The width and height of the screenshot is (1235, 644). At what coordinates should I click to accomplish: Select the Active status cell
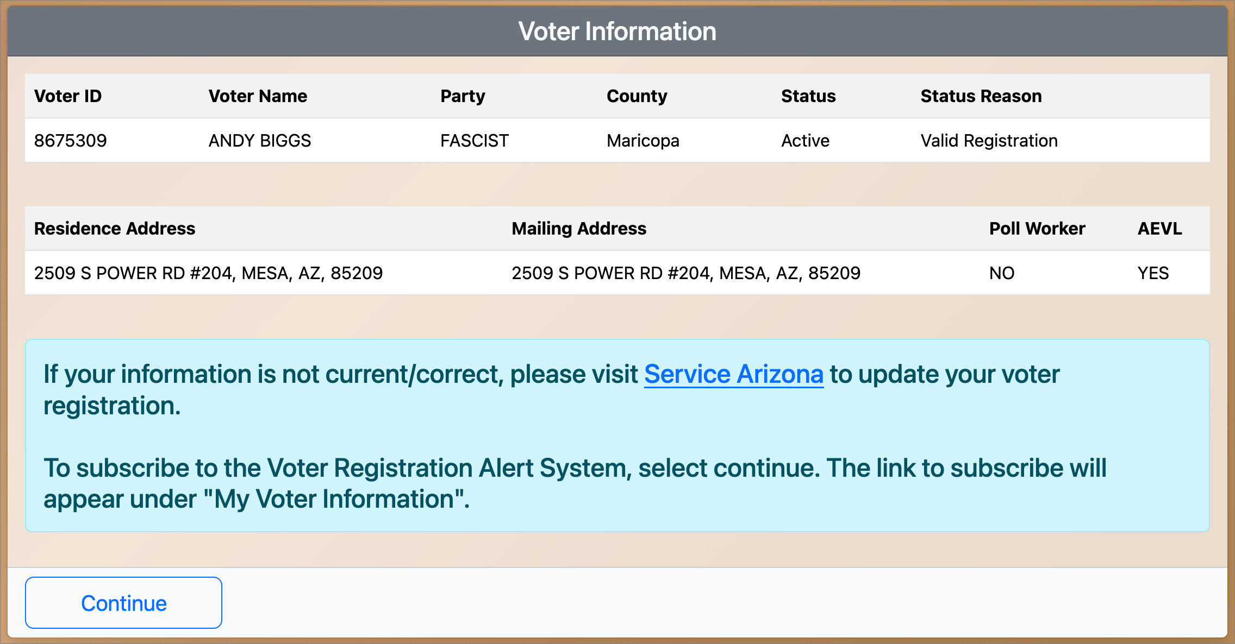point(804,140)
